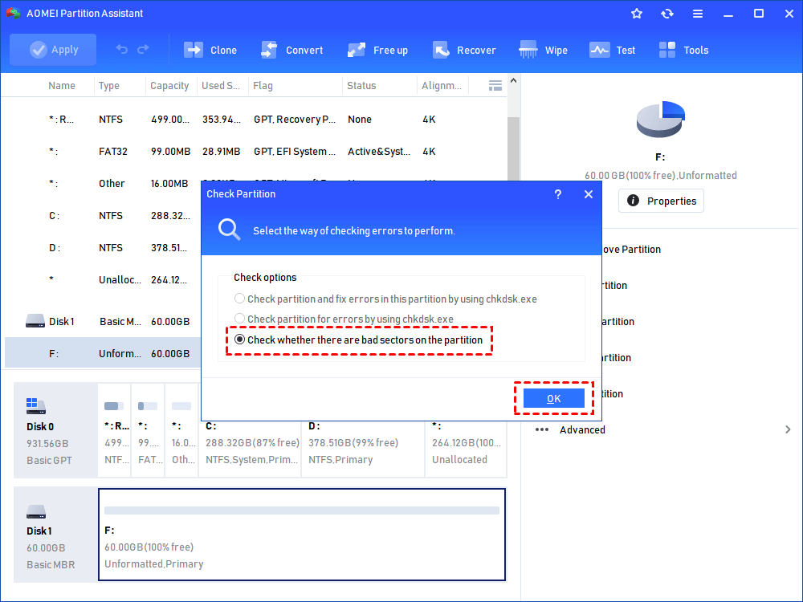The width and height of the screenshot is (803, 602).
Task: Sort by the Capacity column header
Action: [169, 86]
